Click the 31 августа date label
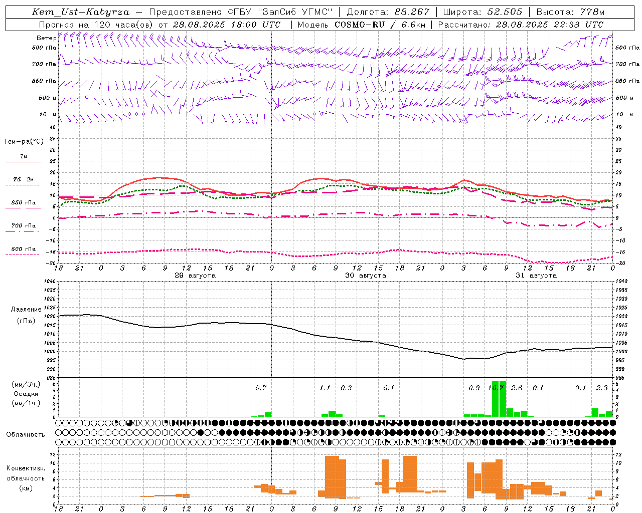The image size is (642, 513). tap(536, 276)
